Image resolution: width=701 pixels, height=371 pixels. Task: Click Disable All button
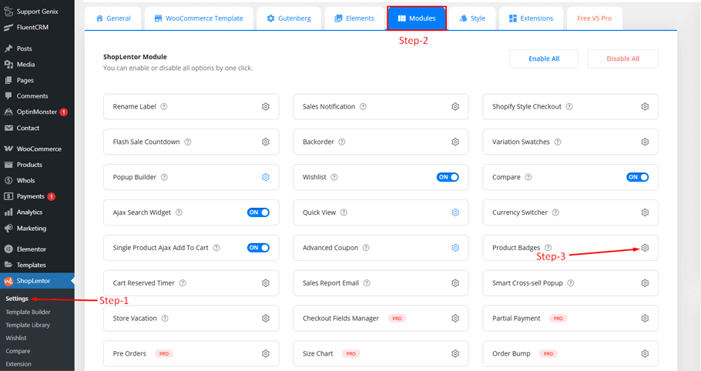pyautogui.click(x=622, y=59)
